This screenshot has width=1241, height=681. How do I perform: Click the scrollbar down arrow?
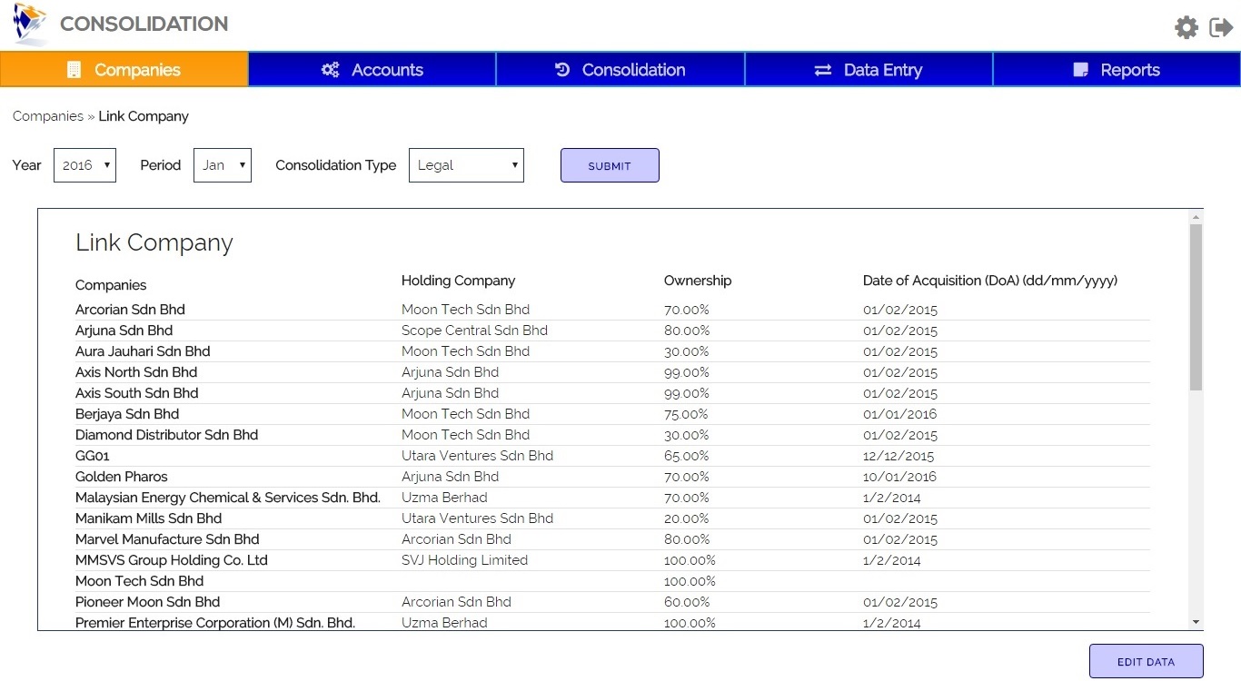coord(1196,623)
